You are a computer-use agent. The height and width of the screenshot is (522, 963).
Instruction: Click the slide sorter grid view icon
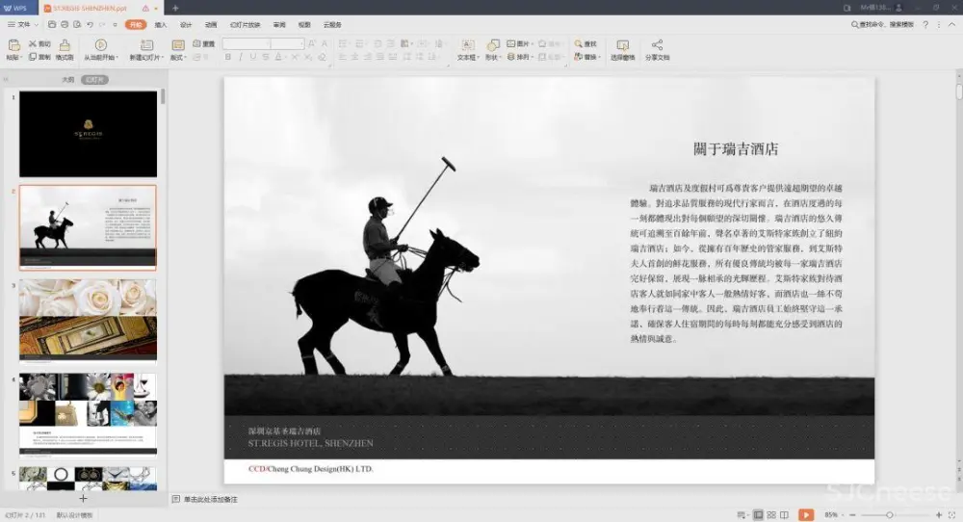[771, 514]
